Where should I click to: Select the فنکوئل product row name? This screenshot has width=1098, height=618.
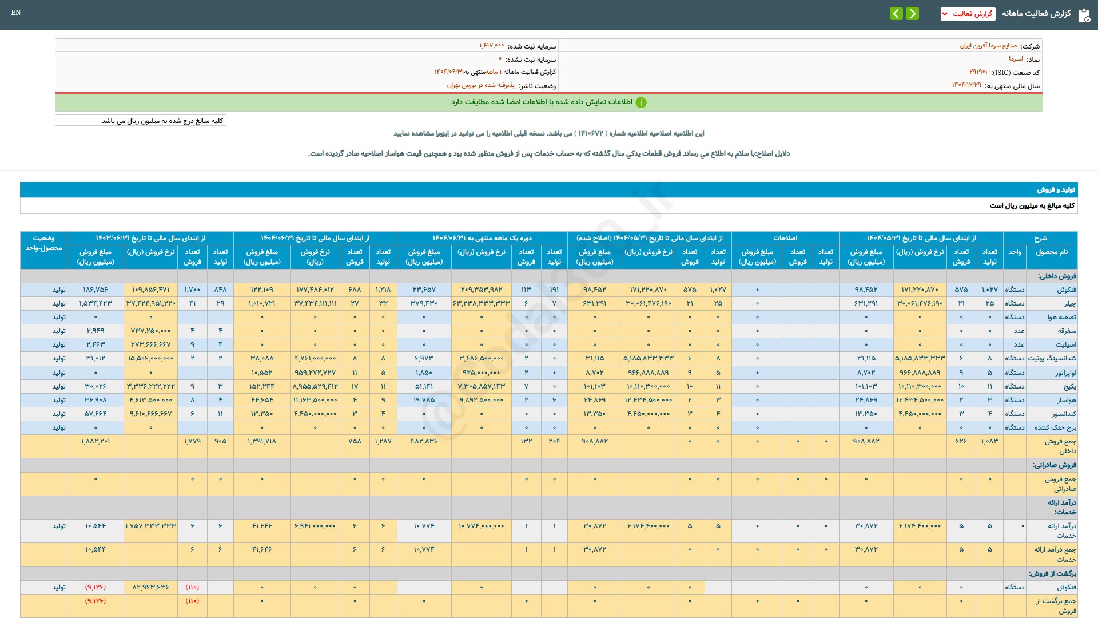(x=1066, y=290)
